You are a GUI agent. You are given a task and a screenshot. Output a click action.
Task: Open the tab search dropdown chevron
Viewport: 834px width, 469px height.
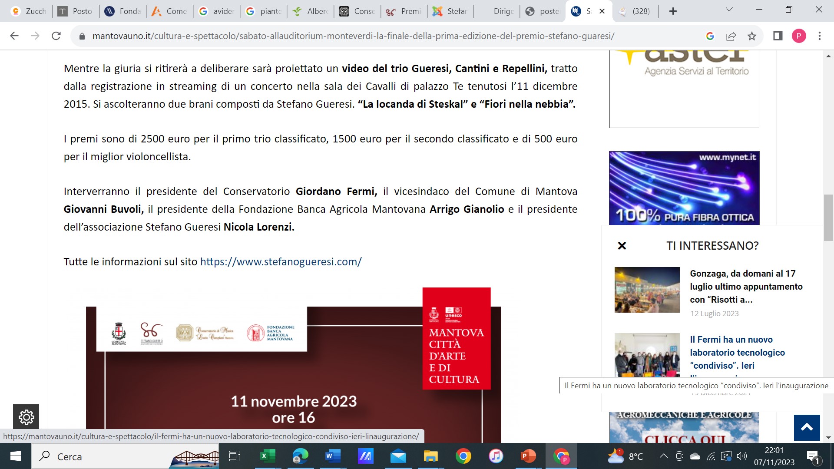tap(729, 10)
